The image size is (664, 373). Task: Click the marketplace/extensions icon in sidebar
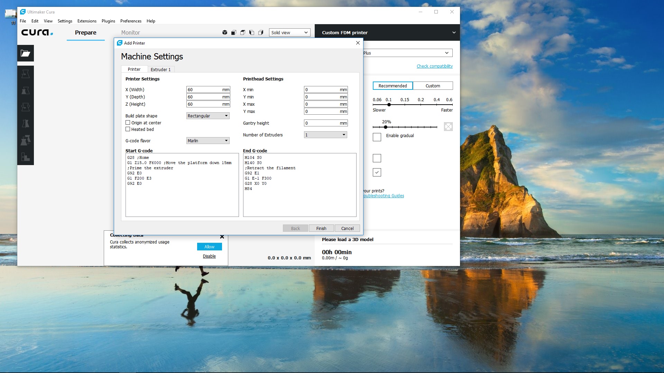point(25,157)
